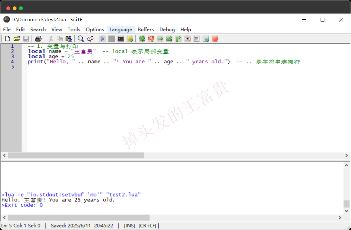The width and height of the screenshot is (351, 230).
Task: Click the print( call on line 4
Action: click(x=37, y=61)
